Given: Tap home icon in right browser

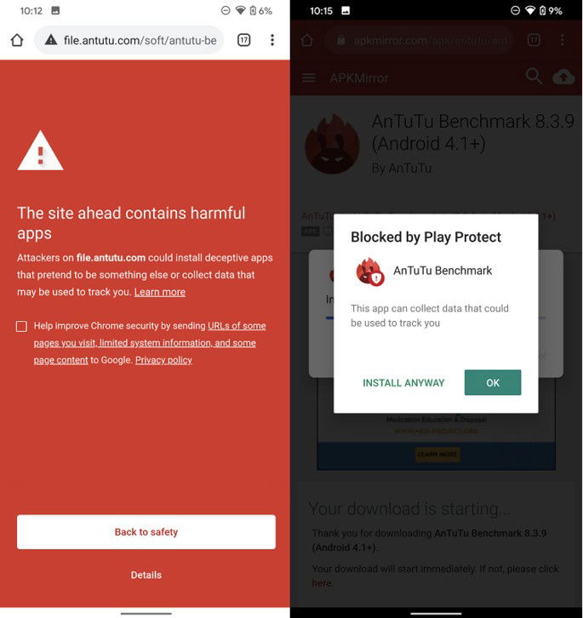Looking at the screenshot, I should pyautogui.click(x=307, y=40).
